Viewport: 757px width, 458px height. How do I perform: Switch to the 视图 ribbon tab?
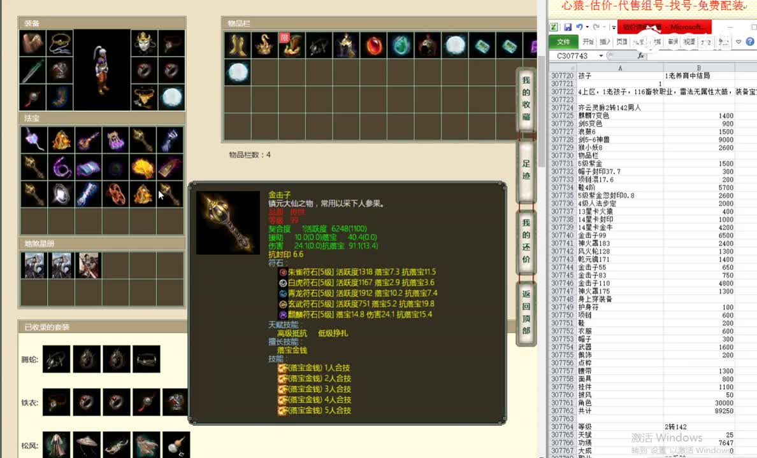point(689,42)
